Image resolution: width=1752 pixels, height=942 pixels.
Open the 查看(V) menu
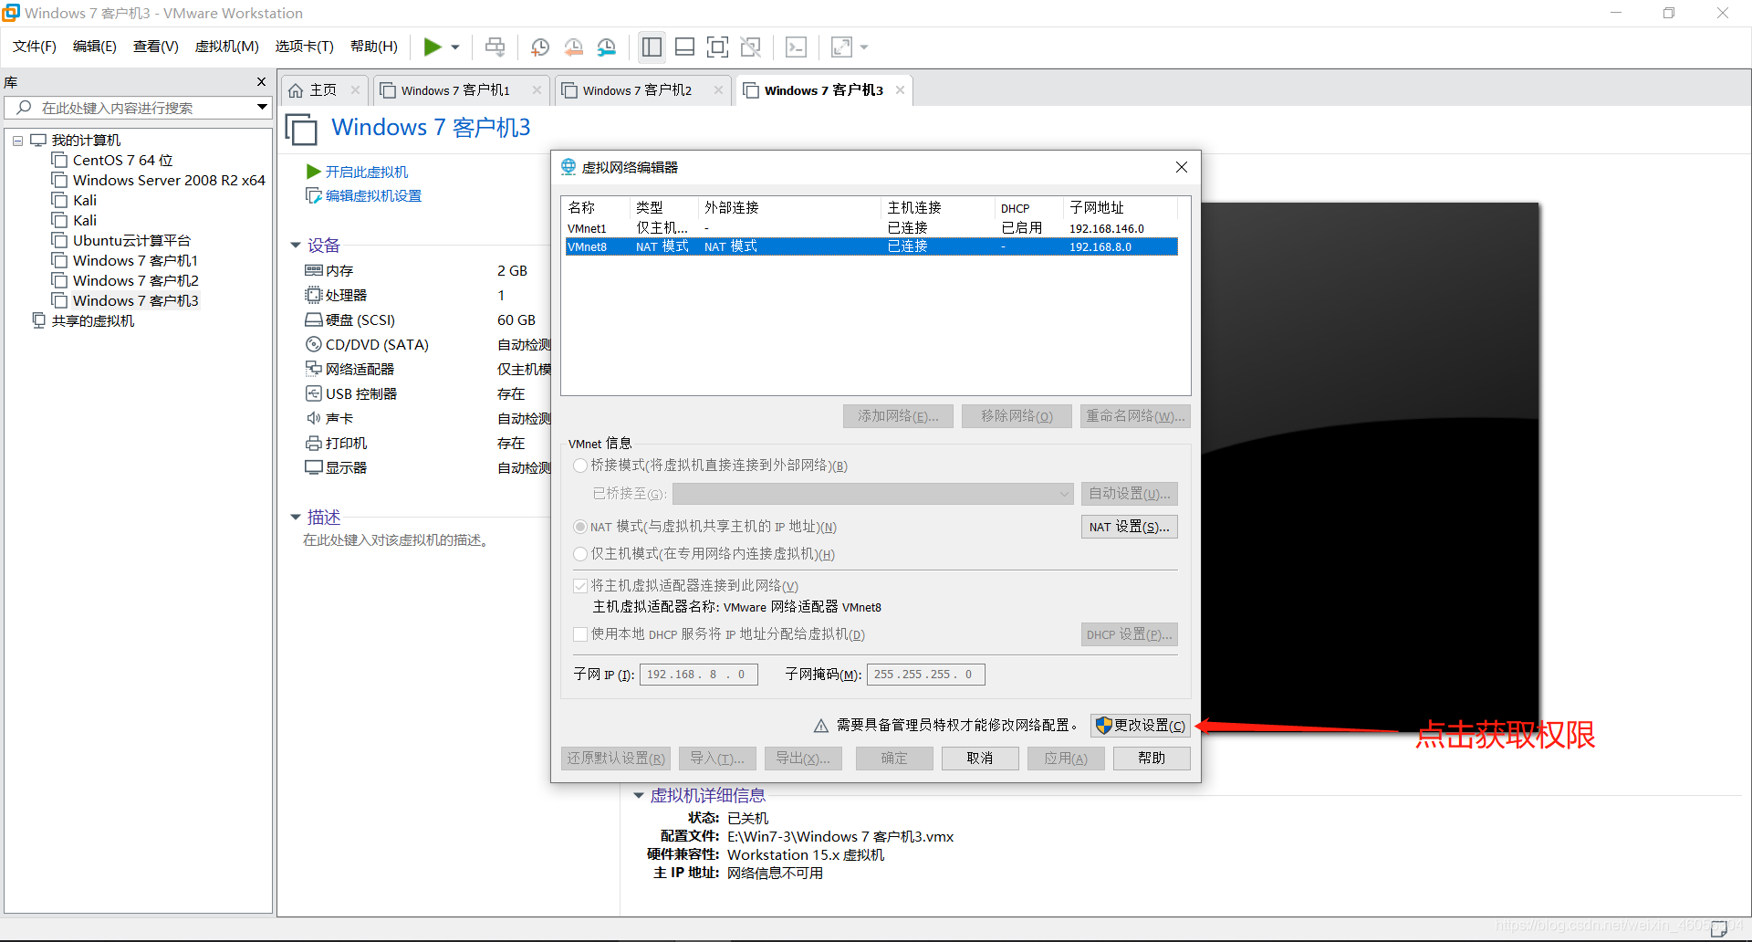156,47
